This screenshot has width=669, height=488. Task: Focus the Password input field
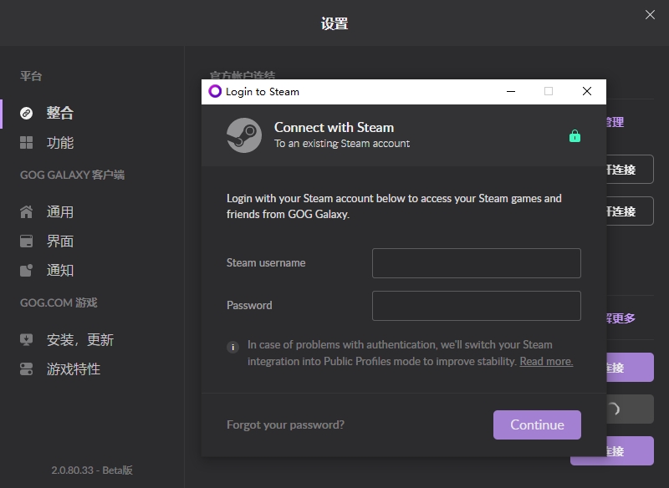[476, 306]
